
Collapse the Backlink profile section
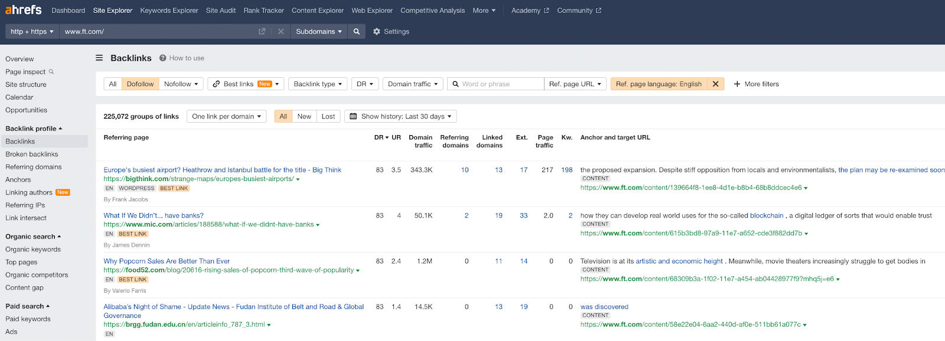click(34, 129)
